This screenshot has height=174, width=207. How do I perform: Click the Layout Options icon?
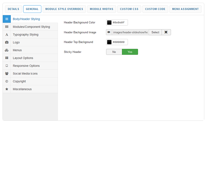7,58
